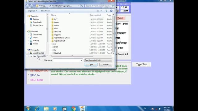198x111 pixels.
Task: Click the Print button in typing tutor
Action: point(120,18)
